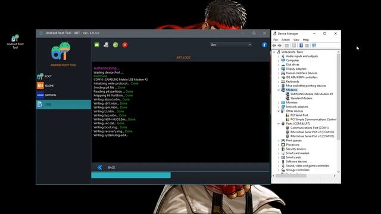Expand the Disk drives node
Image resolution: width=381 pixels, height=214 pixels.
279,65
